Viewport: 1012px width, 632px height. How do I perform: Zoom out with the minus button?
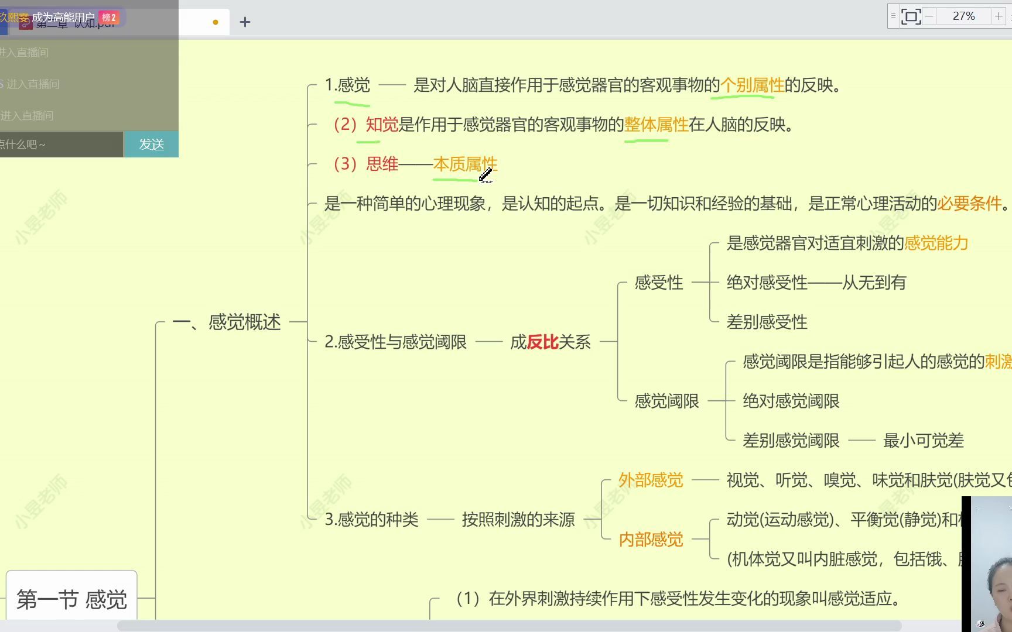929,16
